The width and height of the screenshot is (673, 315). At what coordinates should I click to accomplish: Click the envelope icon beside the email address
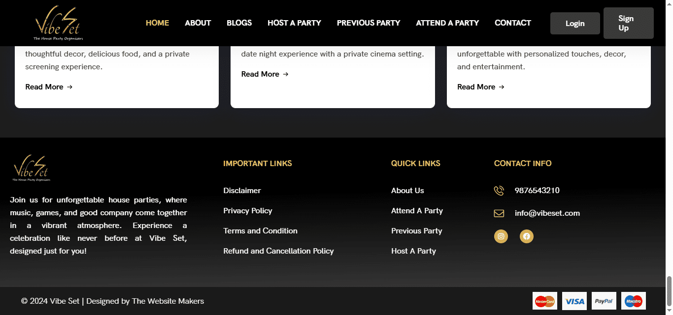[x=499, y=213]
